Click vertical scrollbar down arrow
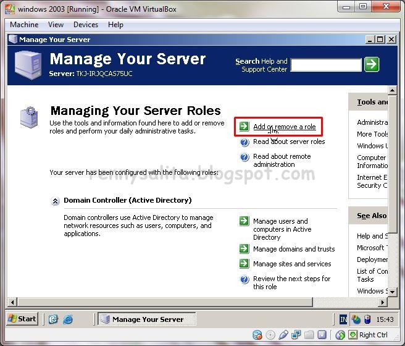 pos(393,292)
